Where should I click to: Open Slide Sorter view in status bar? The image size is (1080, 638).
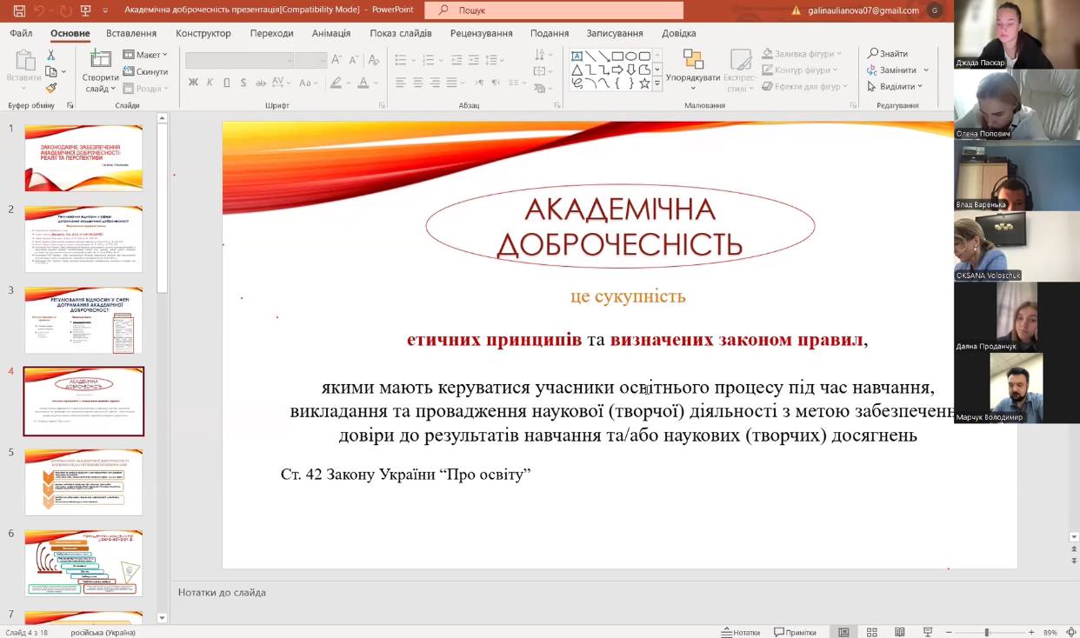pyautogui.click(x=871, y=632)
